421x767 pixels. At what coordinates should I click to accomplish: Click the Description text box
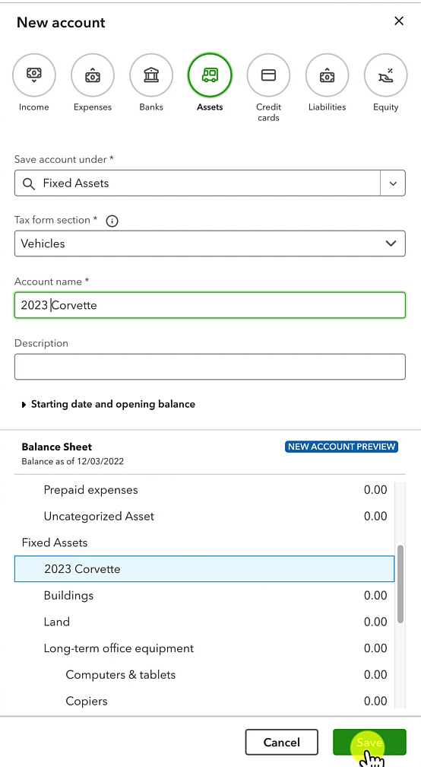pos(210,367)
